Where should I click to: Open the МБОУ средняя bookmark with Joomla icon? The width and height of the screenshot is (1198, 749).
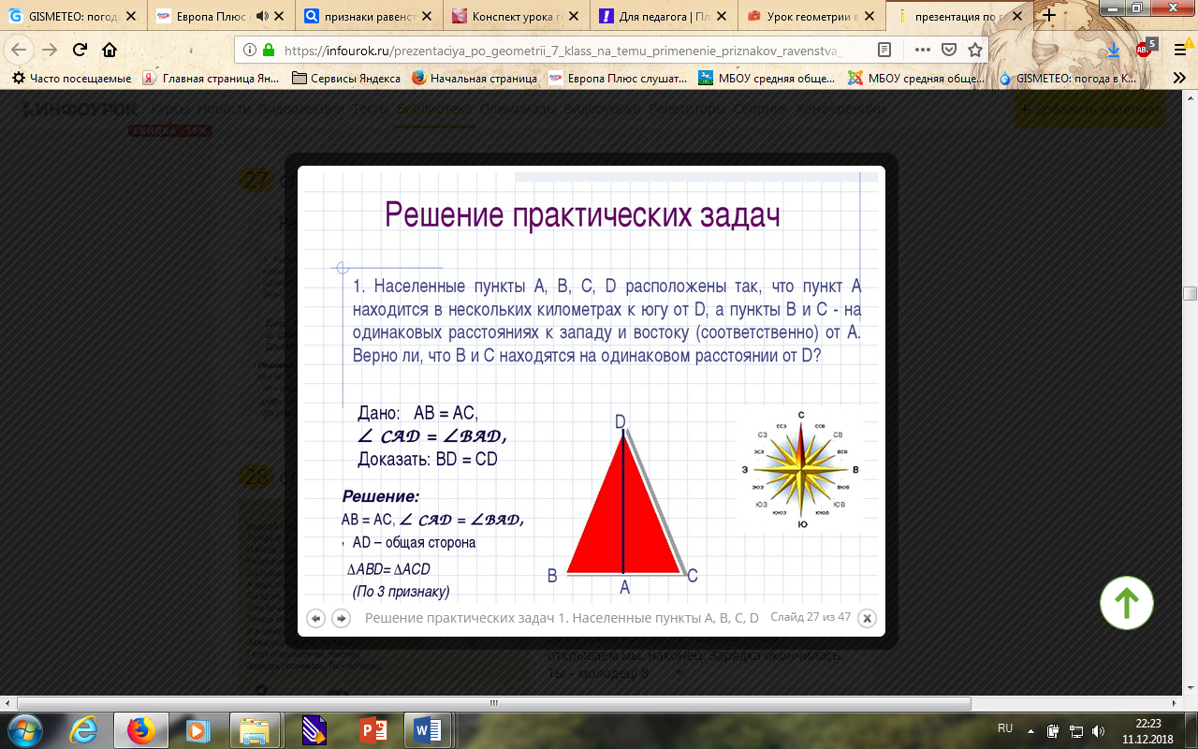(916, 79)
